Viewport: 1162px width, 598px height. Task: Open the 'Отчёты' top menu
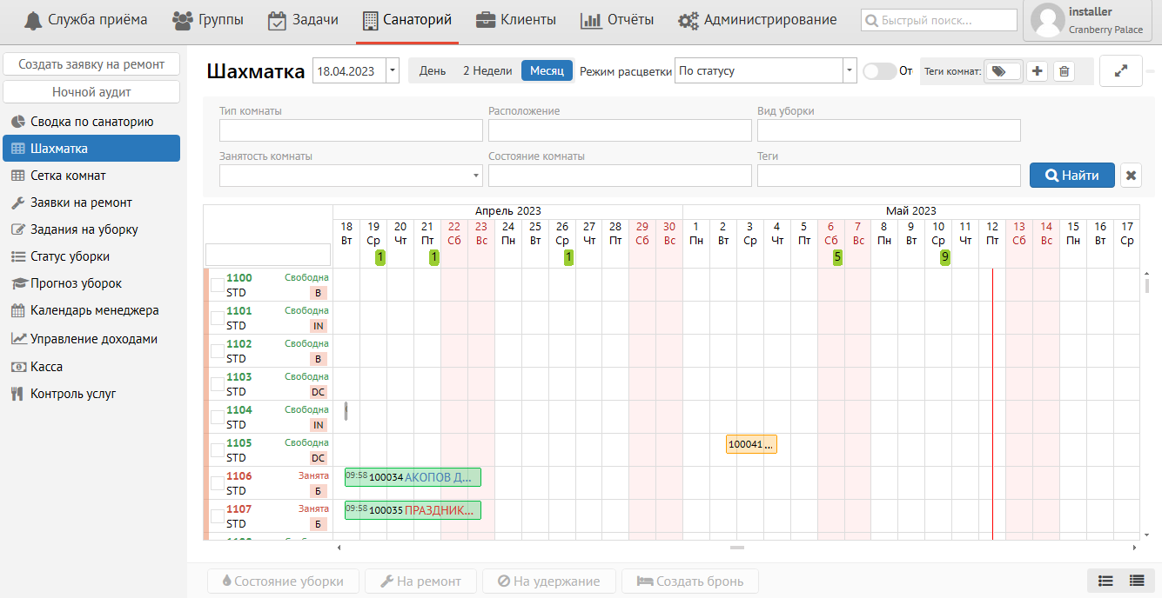pyautogui.click(x=617, y=20)
